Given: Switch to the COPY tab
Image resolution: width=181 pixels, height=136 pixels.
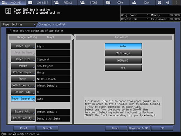Looking at the screenshot, I should [x=117, y=2].
